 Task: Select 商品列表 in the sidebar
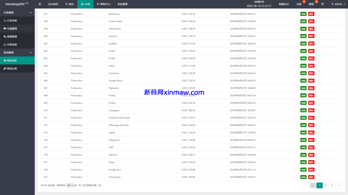pos(17,60)
